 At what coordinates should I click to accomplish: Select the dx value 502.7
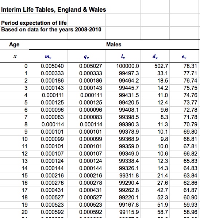[161, 66]
